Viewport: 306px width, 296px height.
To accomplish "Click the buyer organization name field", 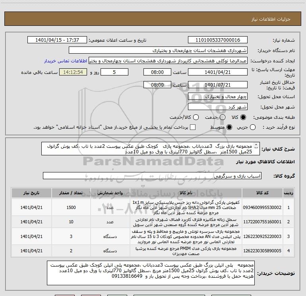I will pos(158,50).
